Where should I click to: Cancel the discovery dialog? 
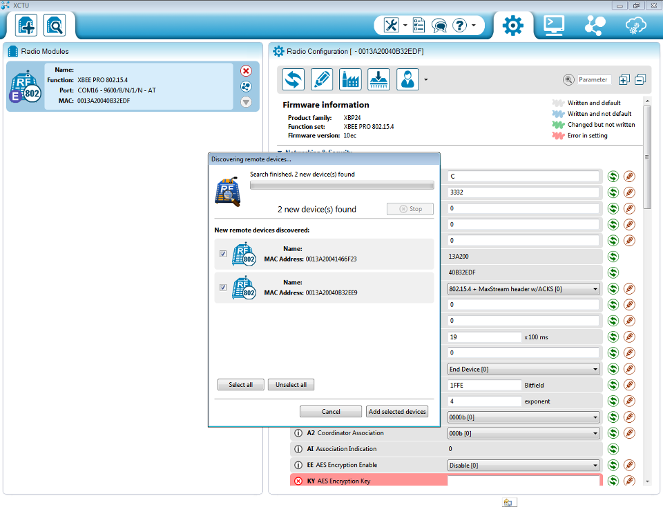tap(331, 412)
